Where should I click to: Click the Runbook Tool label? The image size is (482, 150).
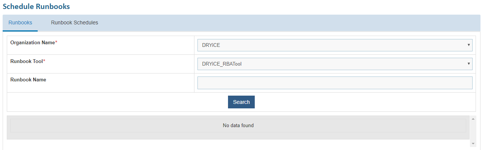click(x=26, y=61)
